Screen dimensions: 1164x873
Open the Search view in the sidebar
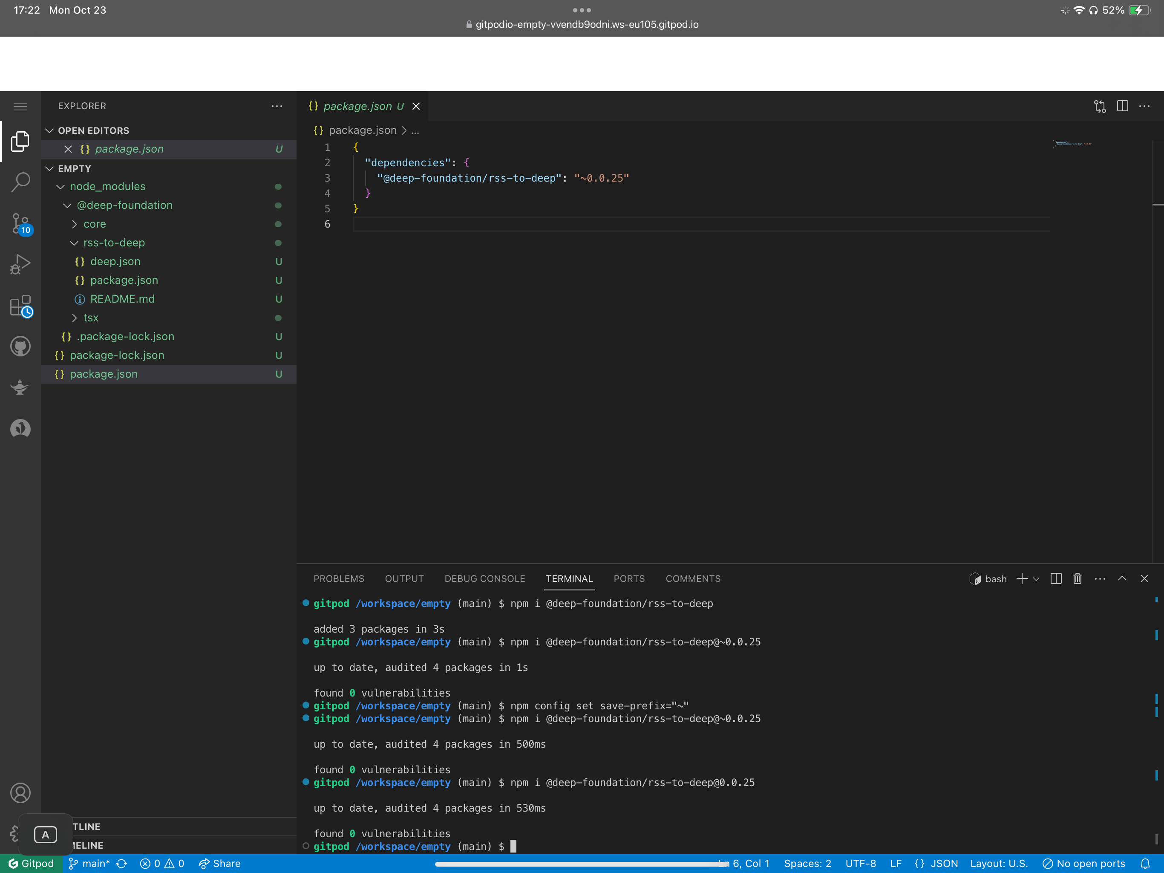tap(20, 182)
